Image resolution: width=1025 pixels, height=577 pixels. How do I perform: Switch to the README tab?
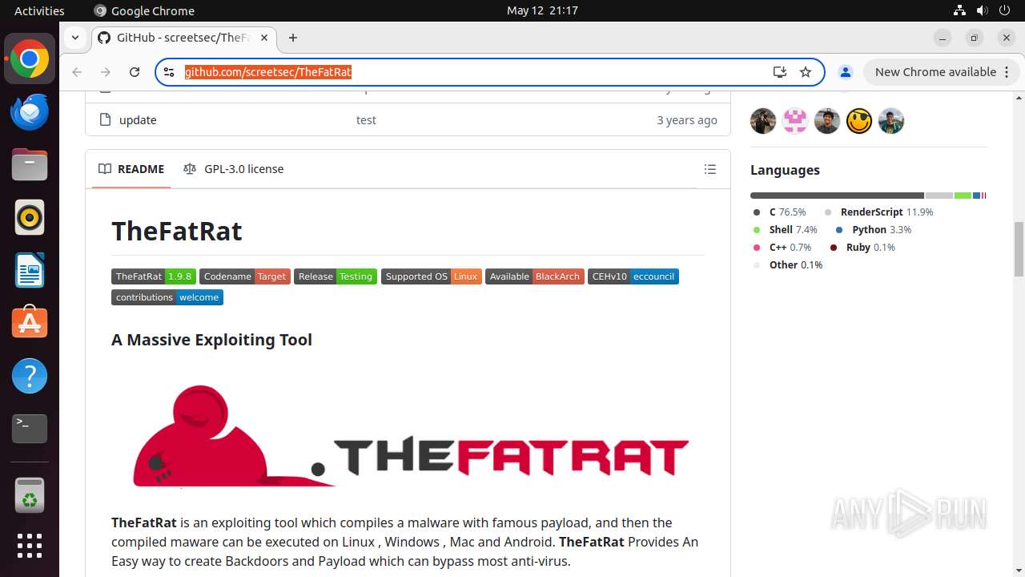(x=131, y=169)
